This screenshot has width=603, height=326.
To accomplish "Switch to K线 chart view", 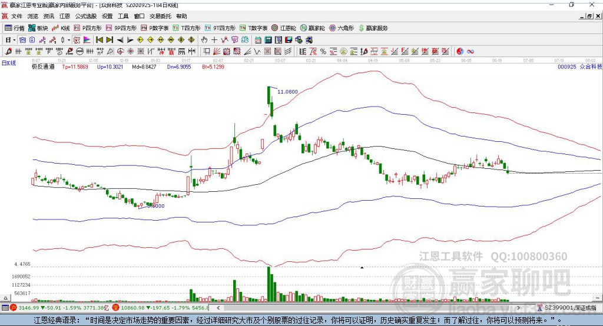I will (x=61, y=28).
